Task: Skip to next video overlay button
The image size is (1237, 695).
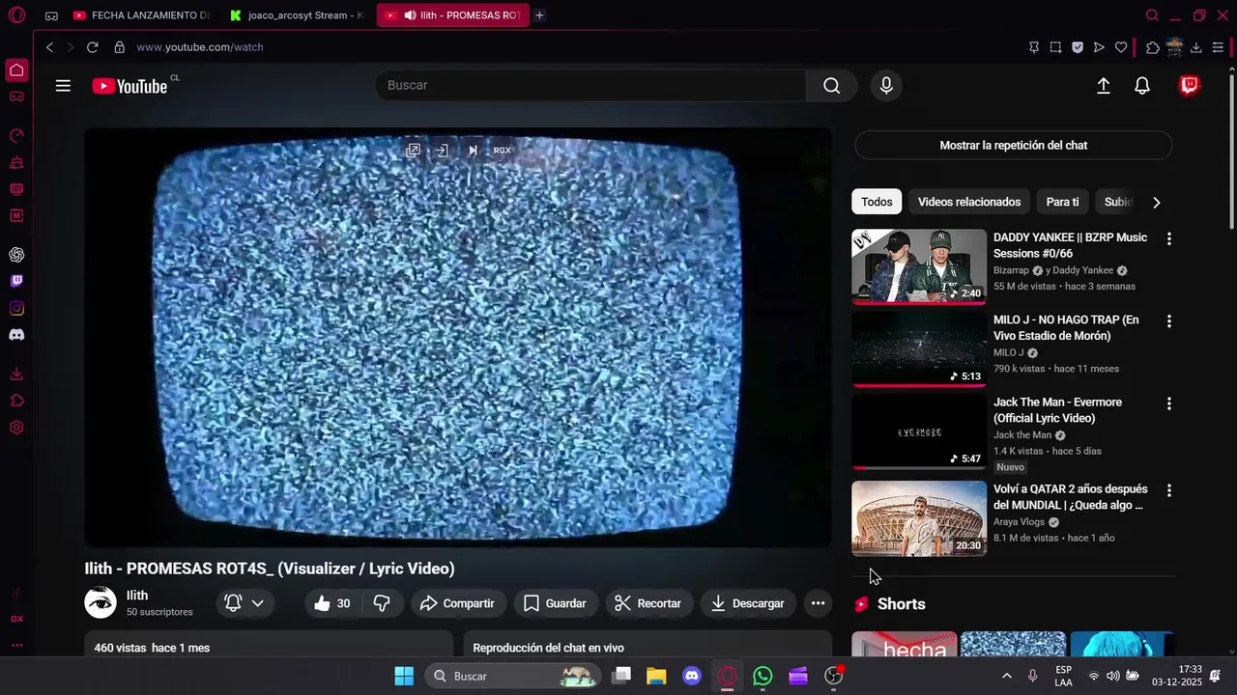Action: tap(473, 151)
